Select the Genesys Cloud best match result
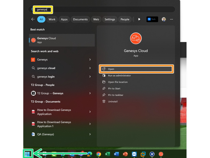The width and height of the screenshot is (210, 158). (62, 40)
